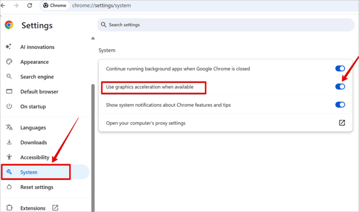Click the proxy settings external-link icon

coord(342,123)
